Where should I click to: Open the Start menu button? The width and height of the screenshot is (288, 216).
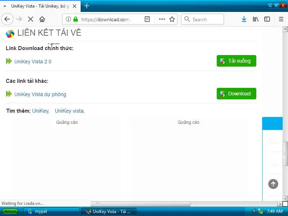pos(10,211)
